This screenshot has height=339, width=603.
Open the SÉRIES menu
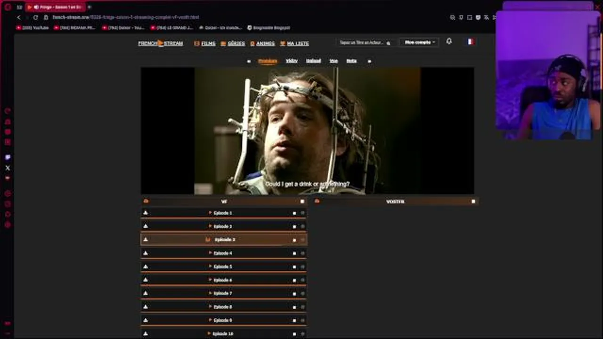233,43
